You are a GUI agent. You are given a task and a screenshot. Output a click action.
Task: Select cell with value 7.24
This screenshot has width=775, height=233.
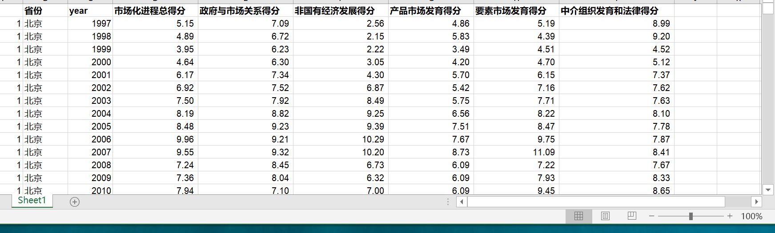coord(155,165)
